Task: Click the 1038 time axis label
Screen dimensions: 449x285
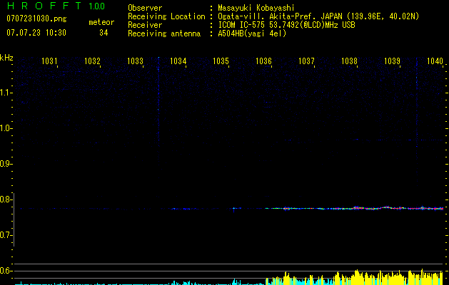Action: click(349, 61)
